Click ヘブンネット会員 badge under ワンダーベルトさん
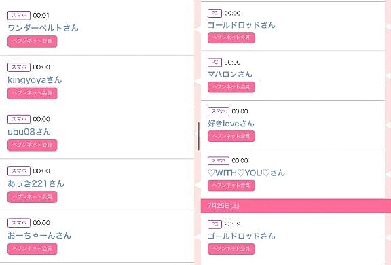391x265 pixels. 33,41
